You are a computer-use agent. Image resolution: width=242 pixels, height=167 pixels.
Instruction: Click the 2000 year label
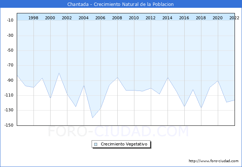coord(50,18)
